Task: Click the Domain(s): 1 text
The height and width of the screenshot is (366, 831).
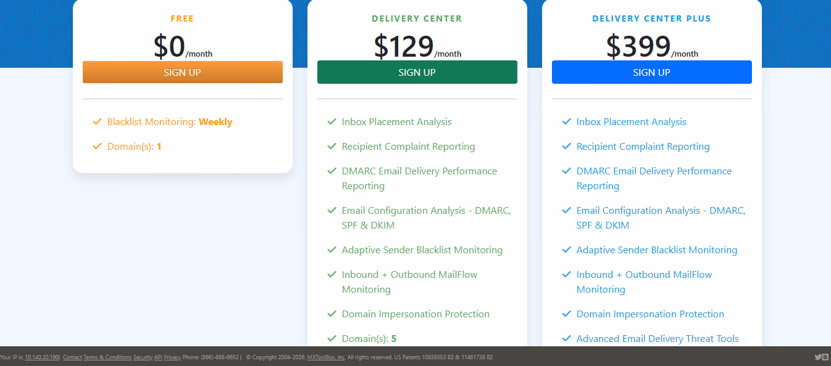Action: pyautogui.click(x=134, y=147)
